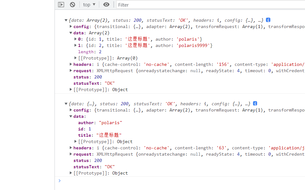The image size is (305, 190).
Task: Expand headers with content-length '156'
Action: 71,64
